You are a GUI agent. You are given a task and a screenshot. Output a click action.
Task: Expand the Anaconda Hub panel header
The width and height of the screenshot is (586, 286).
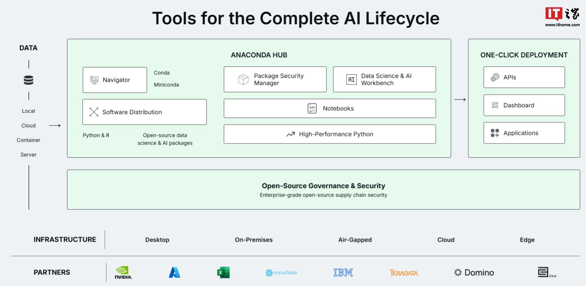[x=259, y=55]
